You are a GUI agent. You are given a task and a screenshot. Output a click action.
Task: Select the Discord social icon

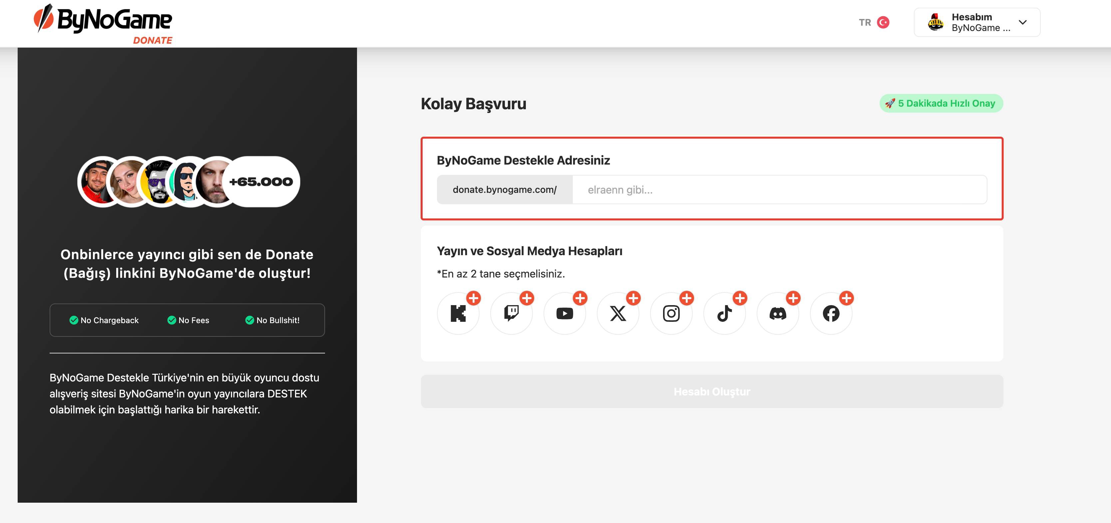point(778,313)
